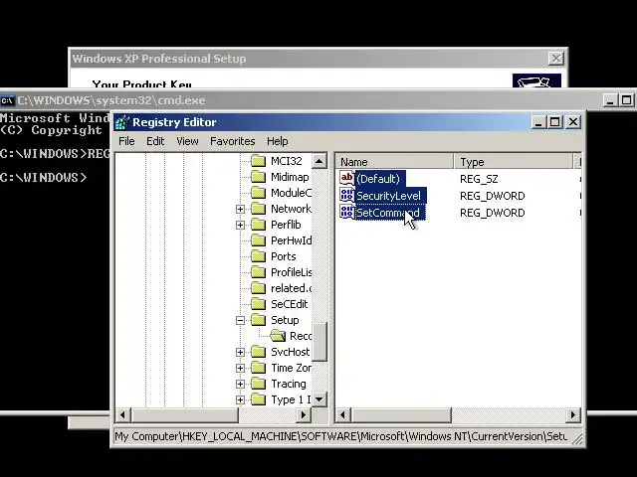Click the tree pane scroll left arrow
637x477 pixels.
[x=123, y=415]
